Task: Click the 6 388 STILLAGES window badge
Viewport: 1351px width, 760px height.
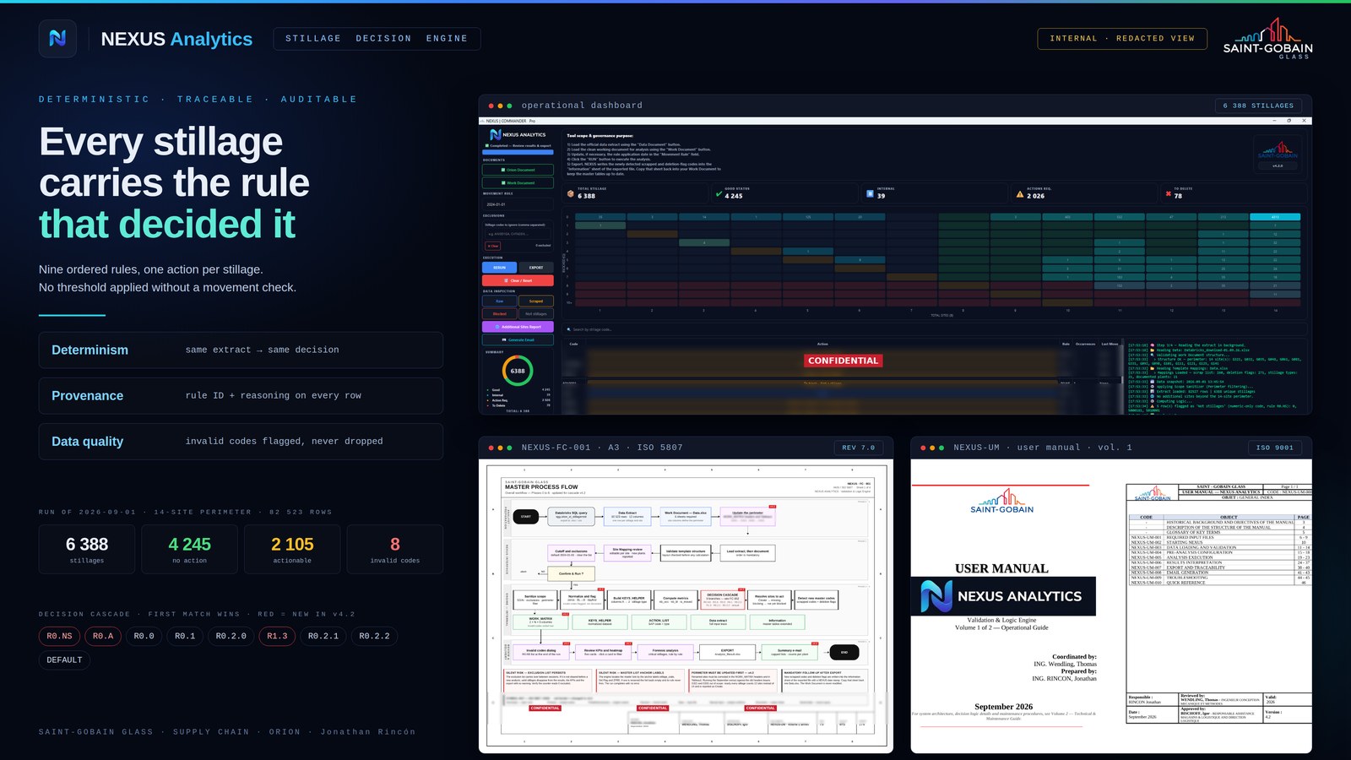Action: tap(1258, 106)
